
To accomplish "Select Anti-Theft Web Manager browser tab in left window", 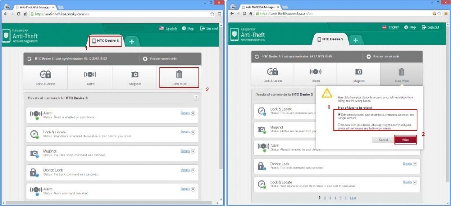I will tap(34, 7).
